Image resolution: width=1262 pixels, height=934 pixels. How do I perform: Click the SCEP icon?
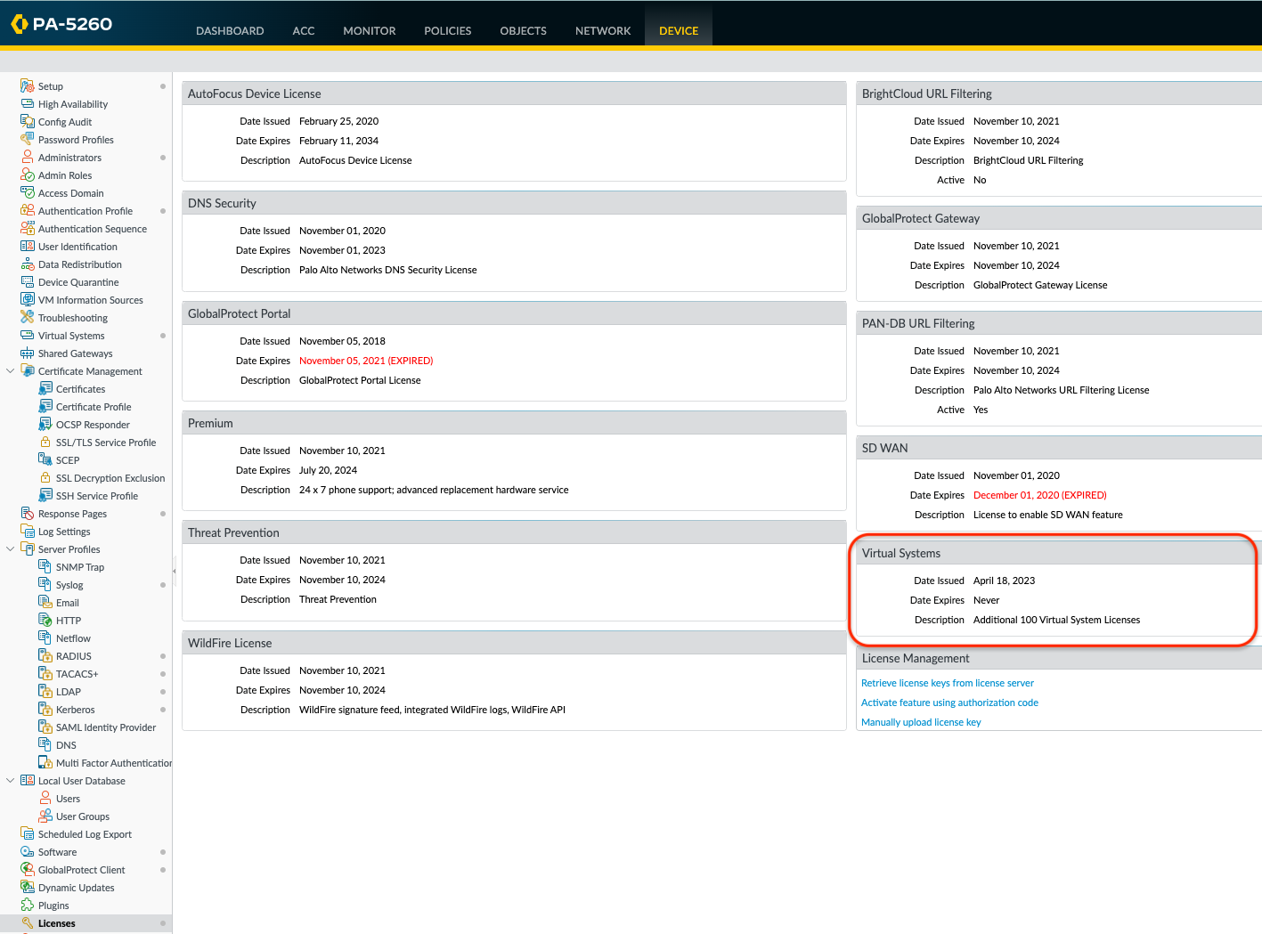pos(45,460)
